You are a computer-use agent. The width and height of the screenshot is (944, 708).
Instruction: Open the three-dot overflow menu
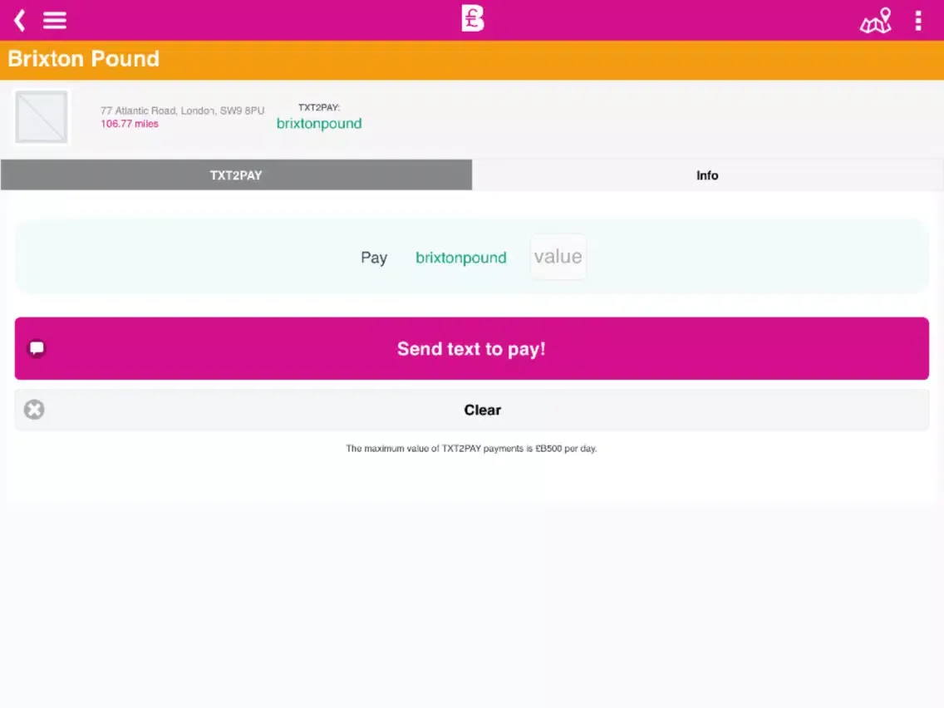tap(918, 21)
